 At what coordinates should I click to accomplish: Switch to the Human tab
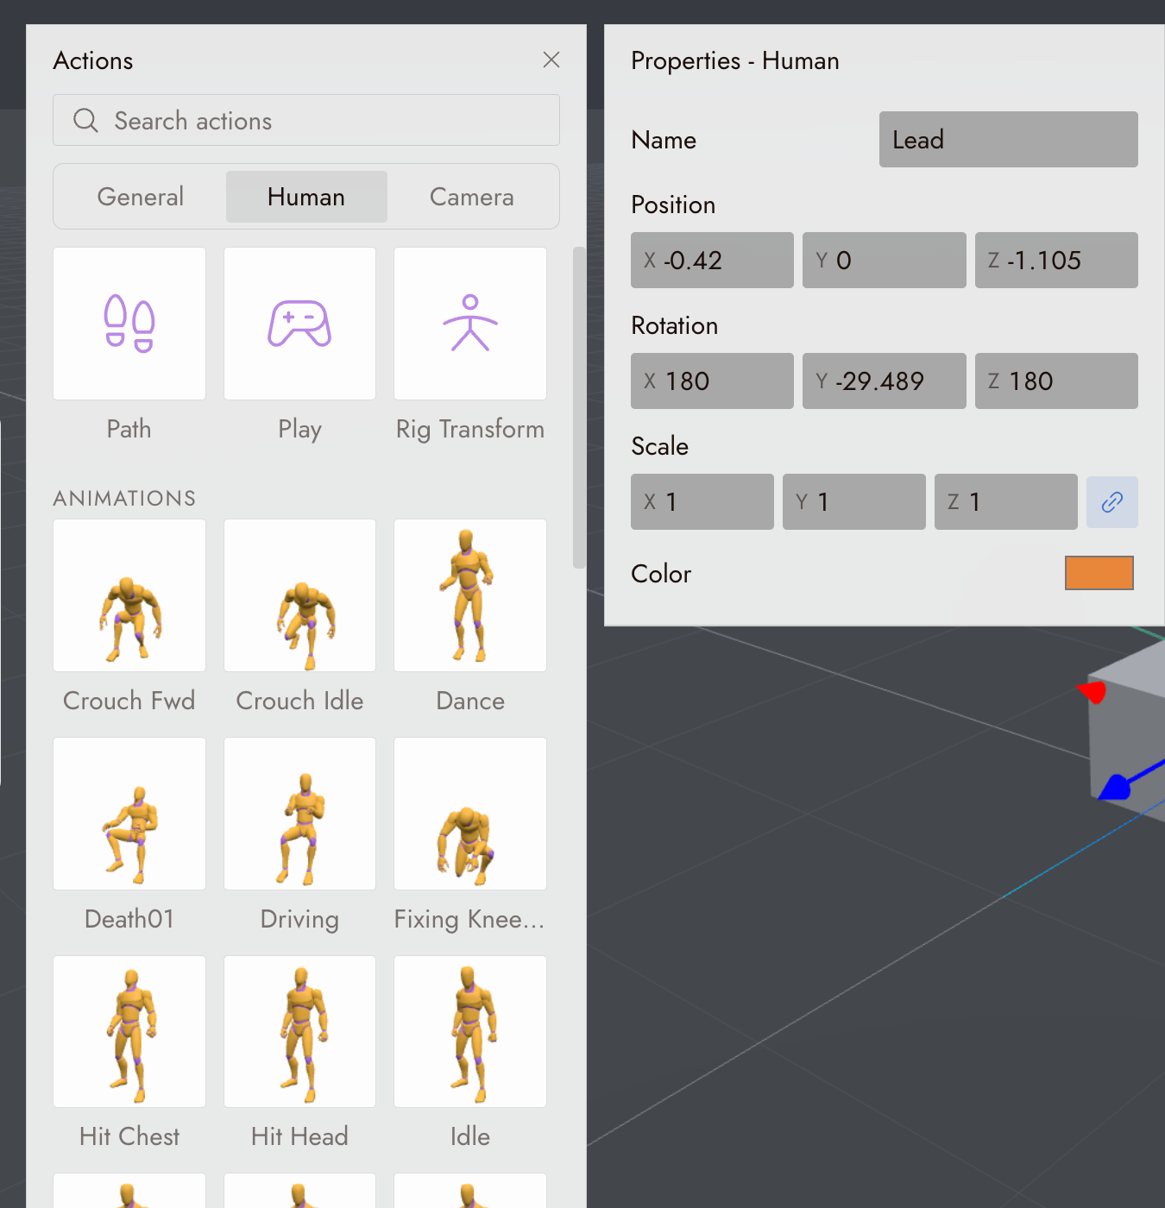(x=306, y=197)
